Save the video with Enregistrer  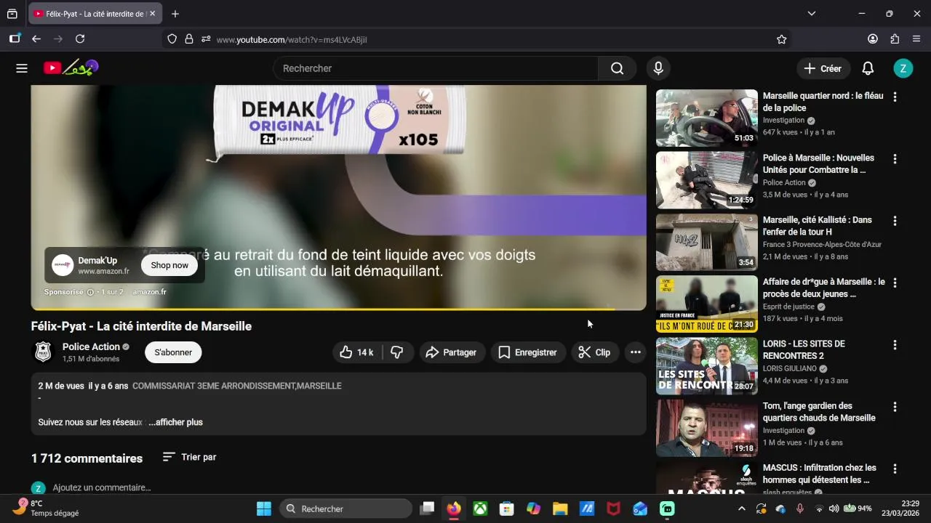tap(527, 352)
